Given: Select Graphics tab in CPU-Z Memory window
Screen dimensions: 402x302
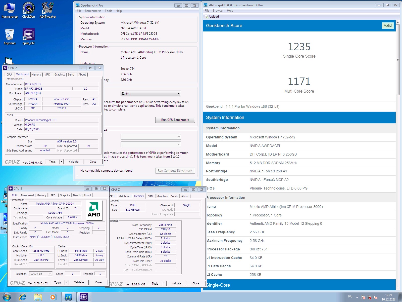Looking at the screenshot, I should (x=163, y=196).
